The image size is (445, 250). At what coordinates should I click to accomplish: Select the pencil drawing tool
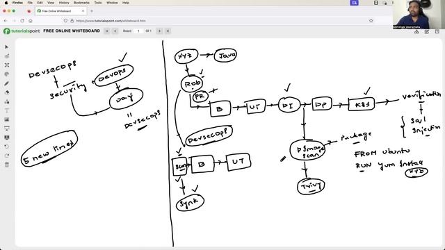coord(7,83)
